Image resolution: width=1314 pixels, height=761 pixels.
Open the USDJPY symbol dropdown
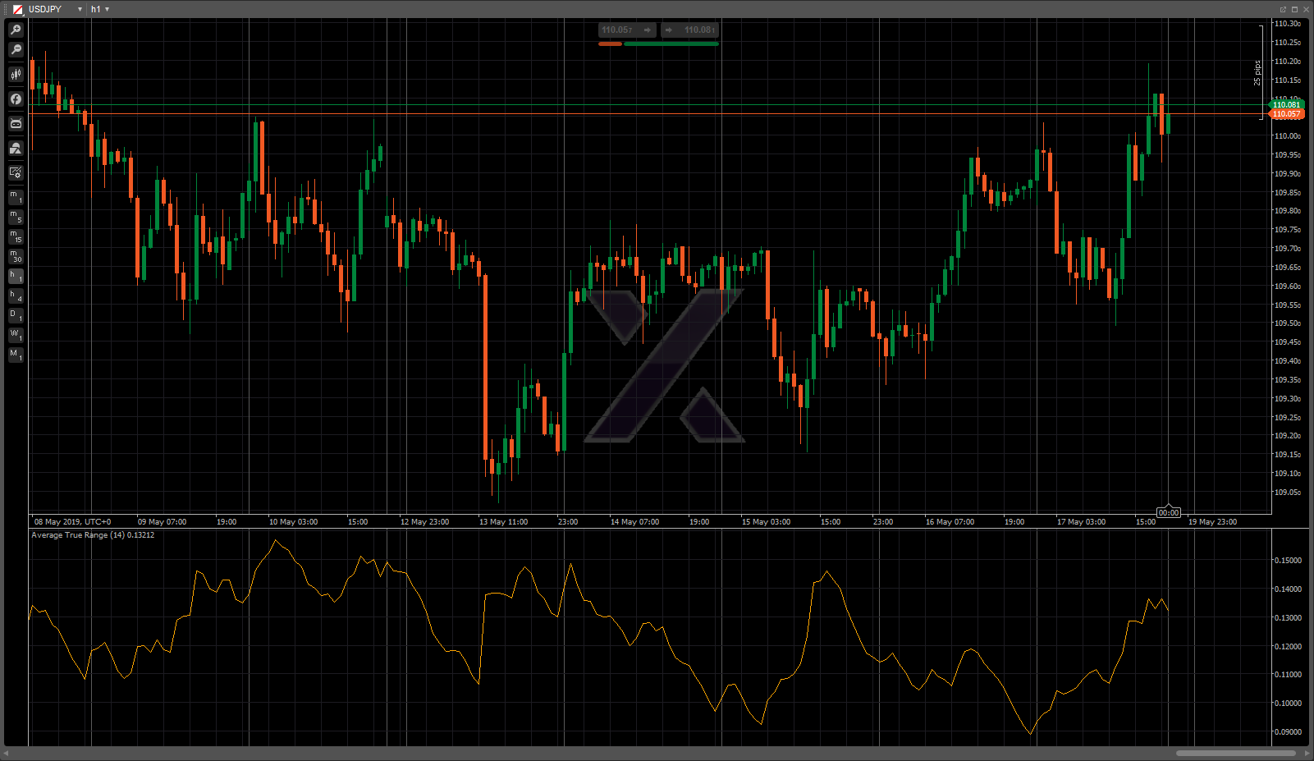coord(80,9)
